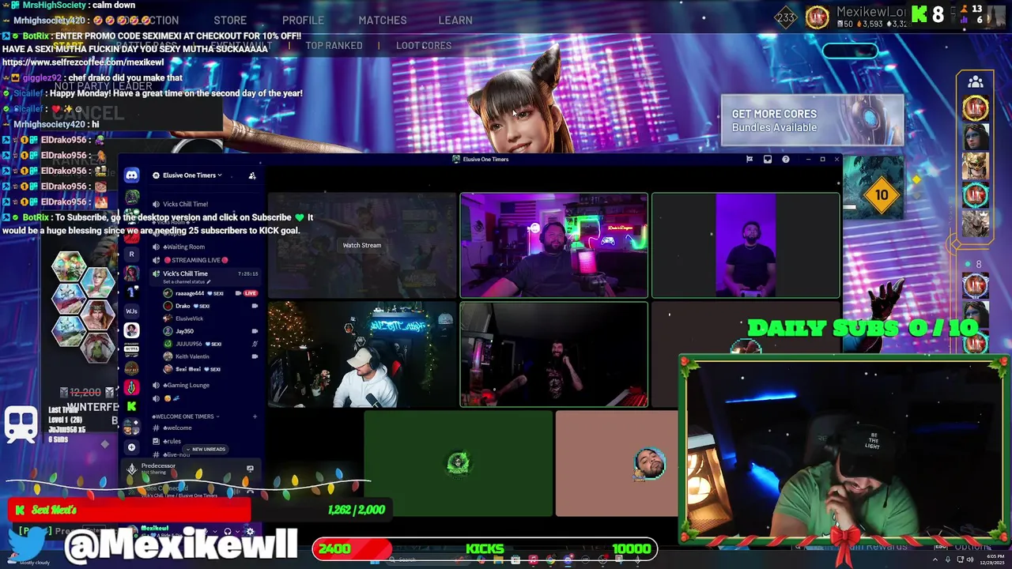The width and height of the screenshot is (1012, 569).
Task: Open the R server icon in Discord sidebar
Action: (x=132, y=254)
